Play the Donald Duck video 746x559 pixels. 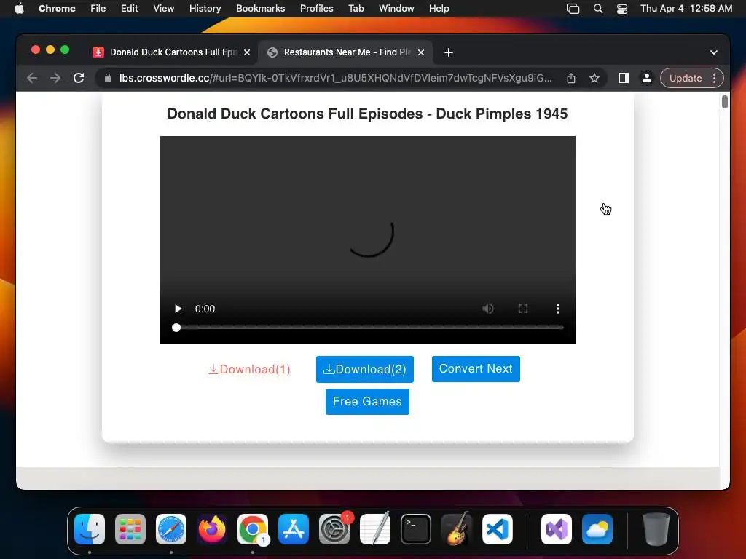(178, 309)
